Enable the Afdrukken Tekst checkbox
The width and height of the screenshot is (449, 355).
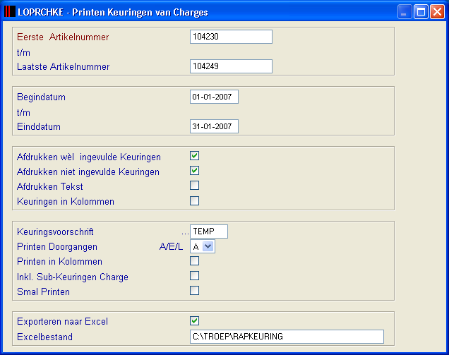point(194,186)
